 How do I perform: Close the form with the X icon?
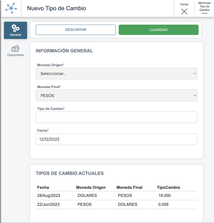click(x=184, y=11)
